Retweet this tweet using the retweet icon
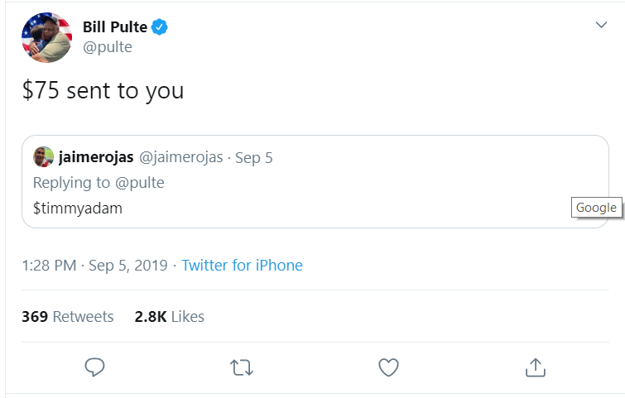625x398 pixels. (x=242, y=367)
